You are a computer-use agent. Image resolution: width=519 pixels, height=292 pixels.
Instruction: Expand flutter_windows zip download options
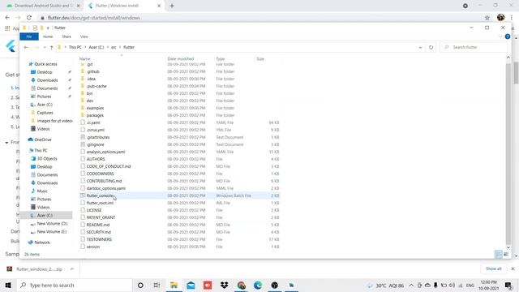[72, 268]
